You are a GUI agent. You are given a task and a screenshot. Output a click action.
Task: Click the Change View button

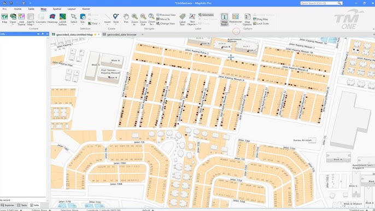166,24
